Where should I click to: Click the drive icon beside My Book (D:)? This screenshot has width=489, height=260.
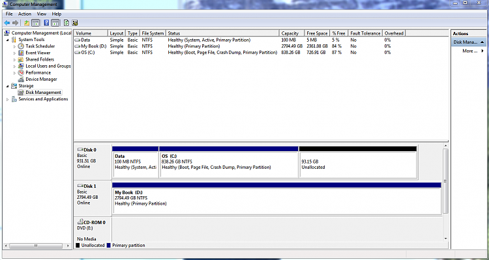pyautogui.click(x=78, y=46)
